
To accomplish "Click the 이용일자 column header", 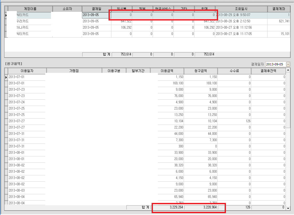I will tap(27, 71).
